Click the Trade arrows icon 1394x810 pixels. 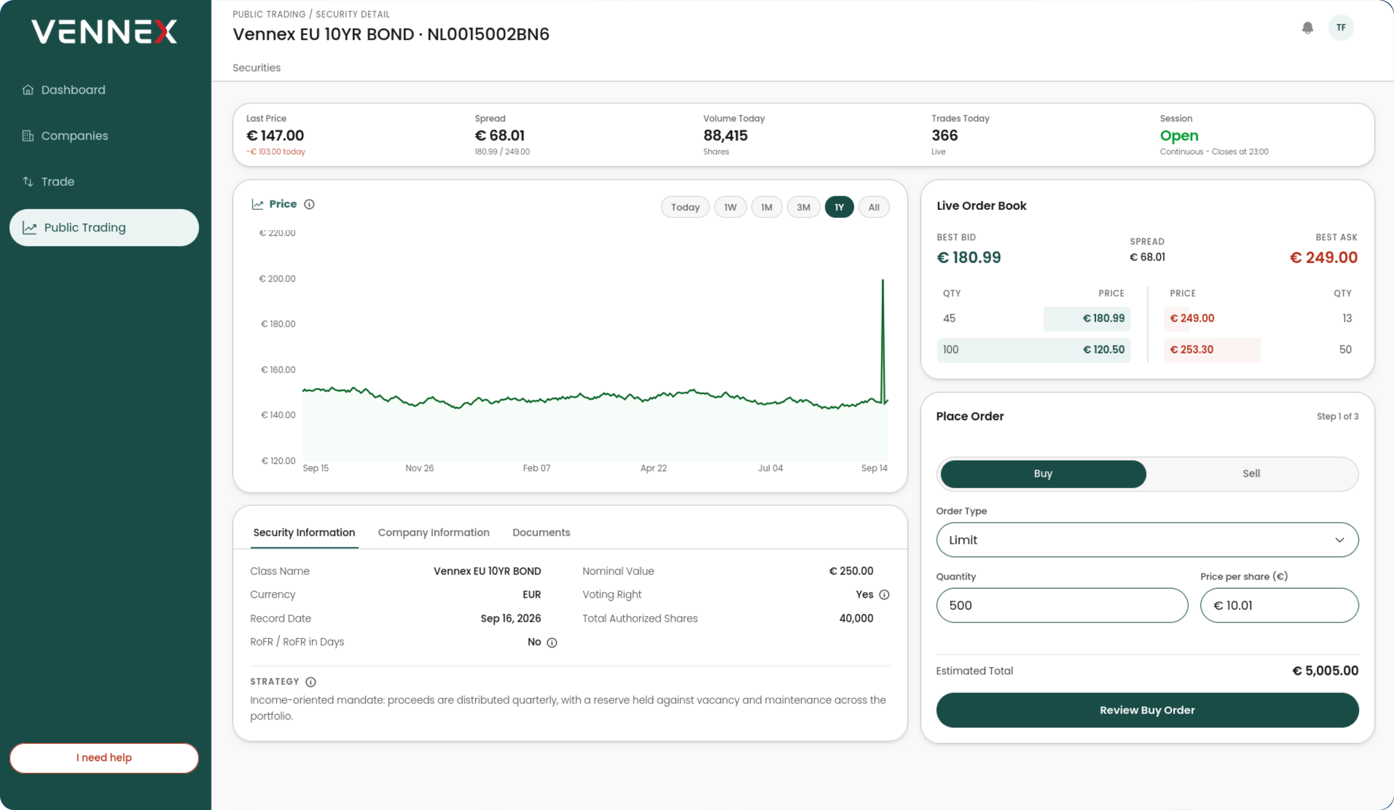(27, 181)
